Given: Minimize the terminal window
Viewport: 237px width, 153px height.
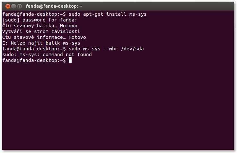Looking at the screenshot, I should (14, 6).
